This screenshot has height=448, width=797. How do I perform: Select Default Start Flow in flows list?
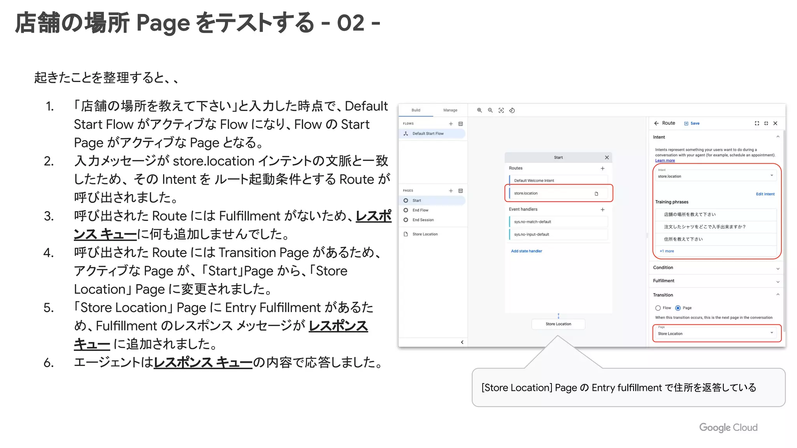(433, 133)
